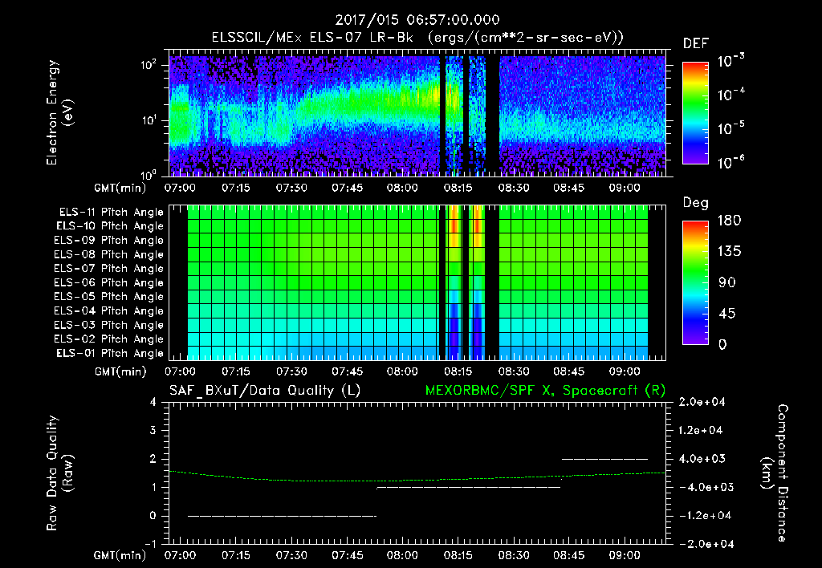Image resolution: width=822 pixels, height=568 pixels.
Task: Click the 10^2 electron energy tick label
Action: pos(149,65)
